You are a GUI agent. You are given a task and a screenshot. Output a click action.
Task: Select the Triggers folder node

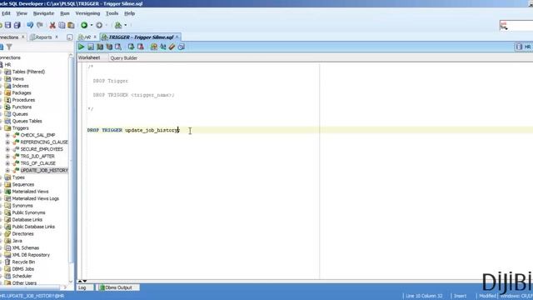tap(20, 128)
